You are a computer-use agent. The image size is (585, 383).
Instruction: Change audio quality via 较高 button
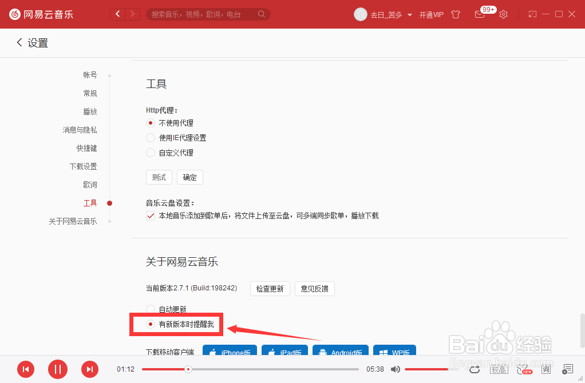point(499,369)
